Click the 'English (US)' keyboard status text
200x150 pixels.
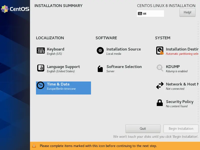(54, 54)
